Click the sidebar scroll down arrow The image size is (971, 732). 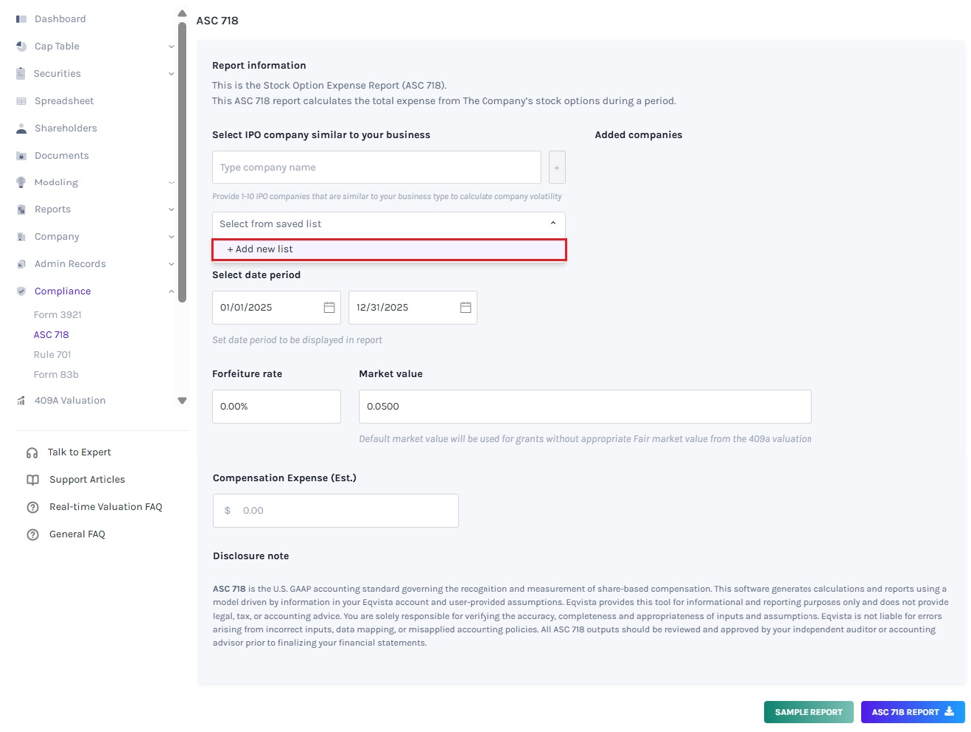182,401
